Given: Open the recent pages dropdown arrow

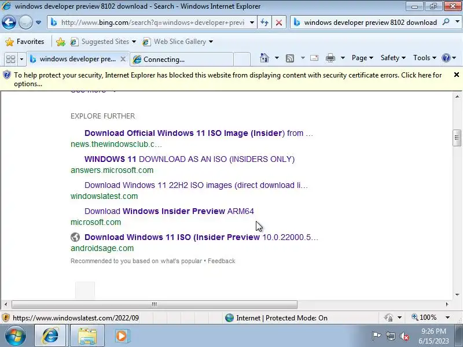Looking at the screenshot, I should click(x=38, y=23).
